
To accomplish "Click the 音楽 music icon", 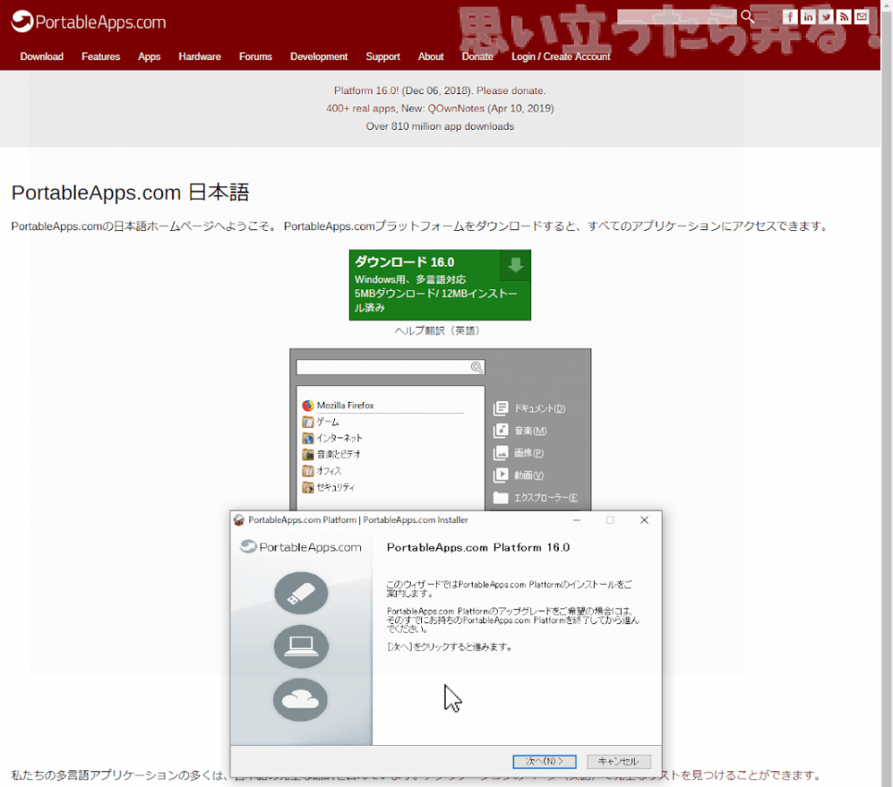I will pos(501,431).
